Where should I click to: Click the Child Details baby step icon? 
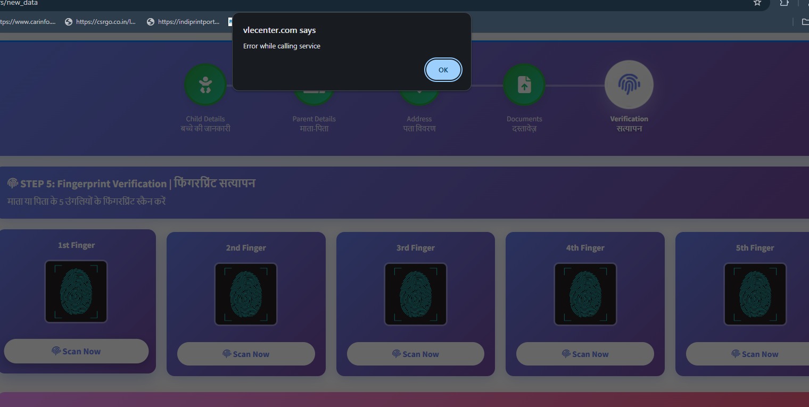205,85
